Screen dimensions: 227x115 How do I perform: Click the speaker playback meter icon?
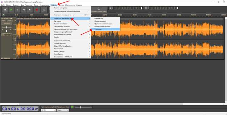[146, 8]
